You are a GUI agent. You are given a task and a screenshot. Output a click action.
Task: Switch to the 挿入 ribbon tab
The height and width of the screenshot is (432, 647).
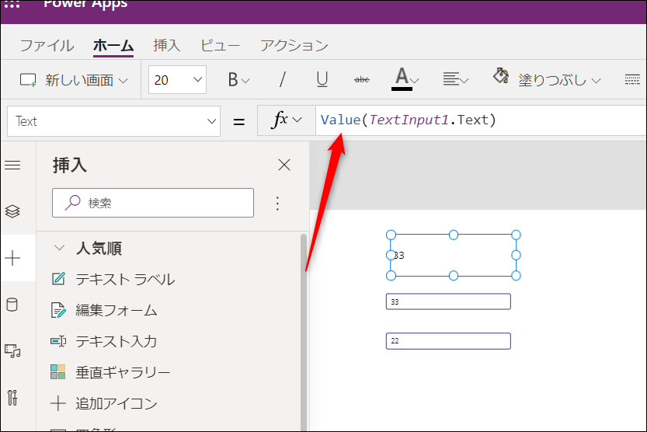coord(167,45)
